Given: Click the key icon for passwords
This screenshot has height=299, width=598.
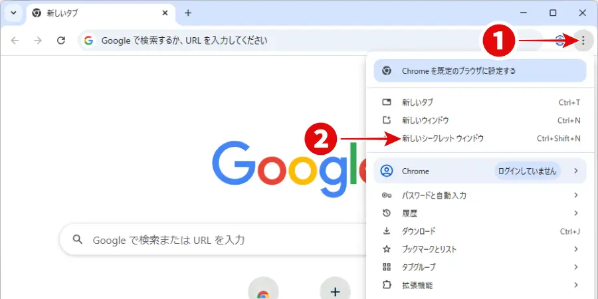Looking at the screenshot, I should pyautogui.click(x=387, y=195).
